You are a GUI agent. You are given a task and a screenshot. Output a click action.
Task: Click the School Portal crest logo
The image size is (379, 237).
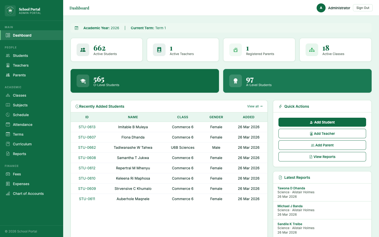tap(10, 11)
